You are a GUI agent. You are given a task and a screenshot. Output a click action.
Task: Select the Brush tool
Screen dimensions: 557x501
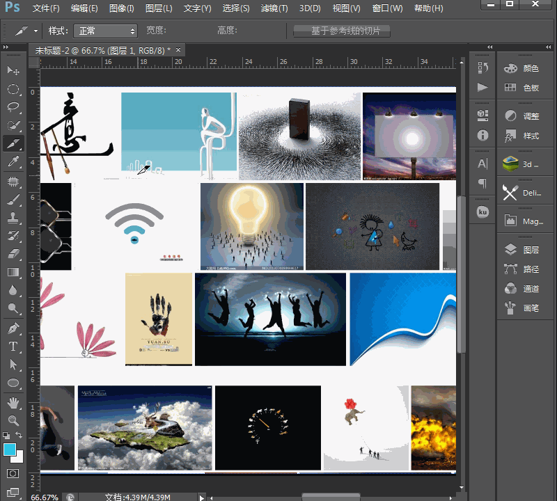pos(13,200)
